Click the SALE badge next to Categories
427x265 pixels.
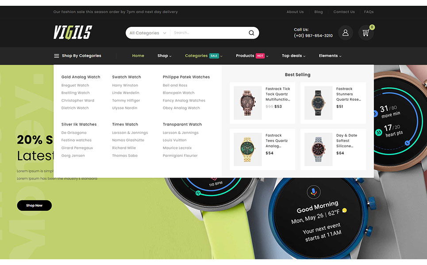point(214,56)
